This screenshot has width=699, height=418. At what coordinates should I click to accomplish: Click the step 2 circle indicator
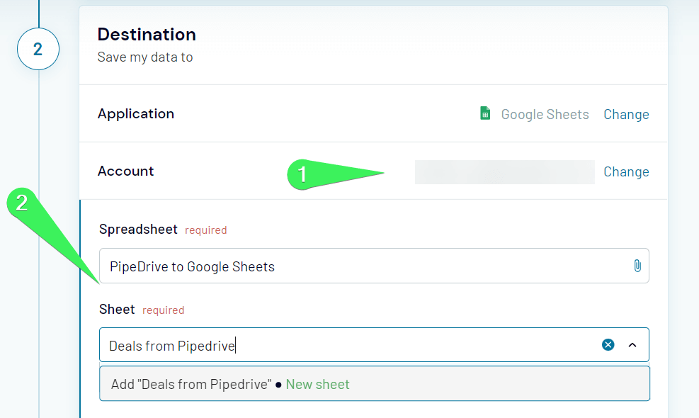click(38, 49)
